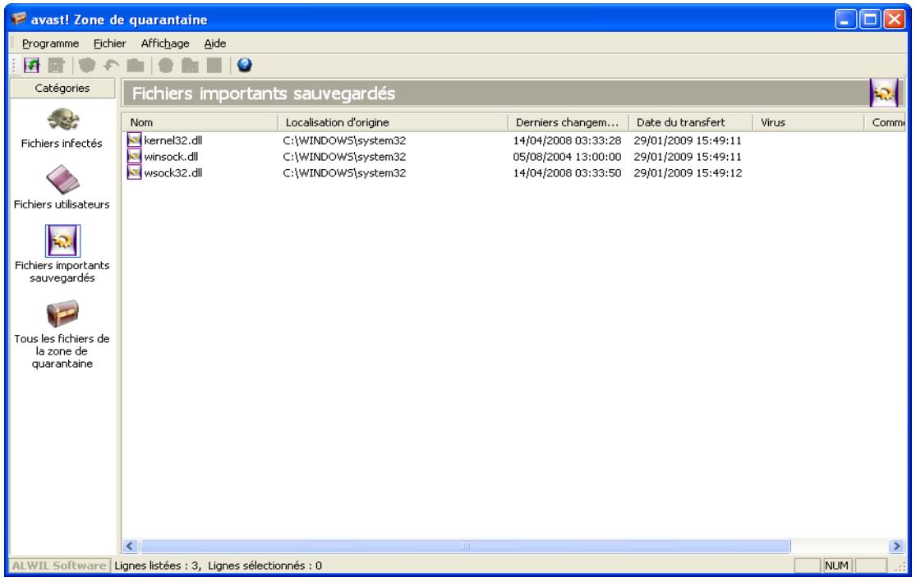Sort by Localisation d'origine column header
The width and height of the screenshot is (916, 577).
pos(393,122)
